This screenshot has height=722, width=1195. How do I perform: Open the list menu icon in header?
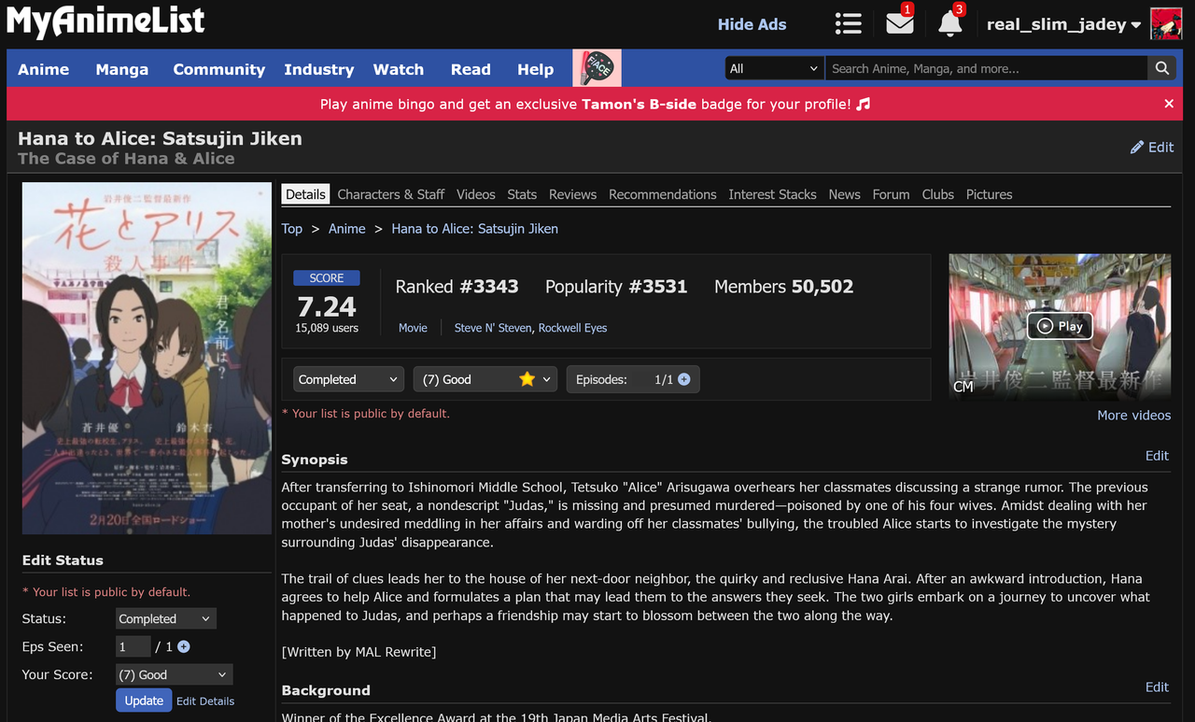[x=848, y=24]
